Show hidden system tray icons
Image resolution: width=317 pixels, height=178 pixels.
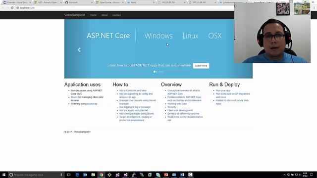click(x=284, y=175)
